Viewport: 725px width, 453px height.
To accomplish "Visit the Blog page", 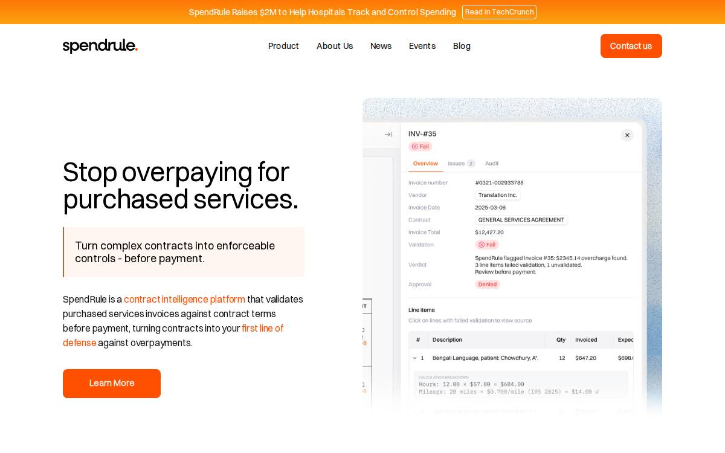I will pyautogui.click(x=462, y=46).
